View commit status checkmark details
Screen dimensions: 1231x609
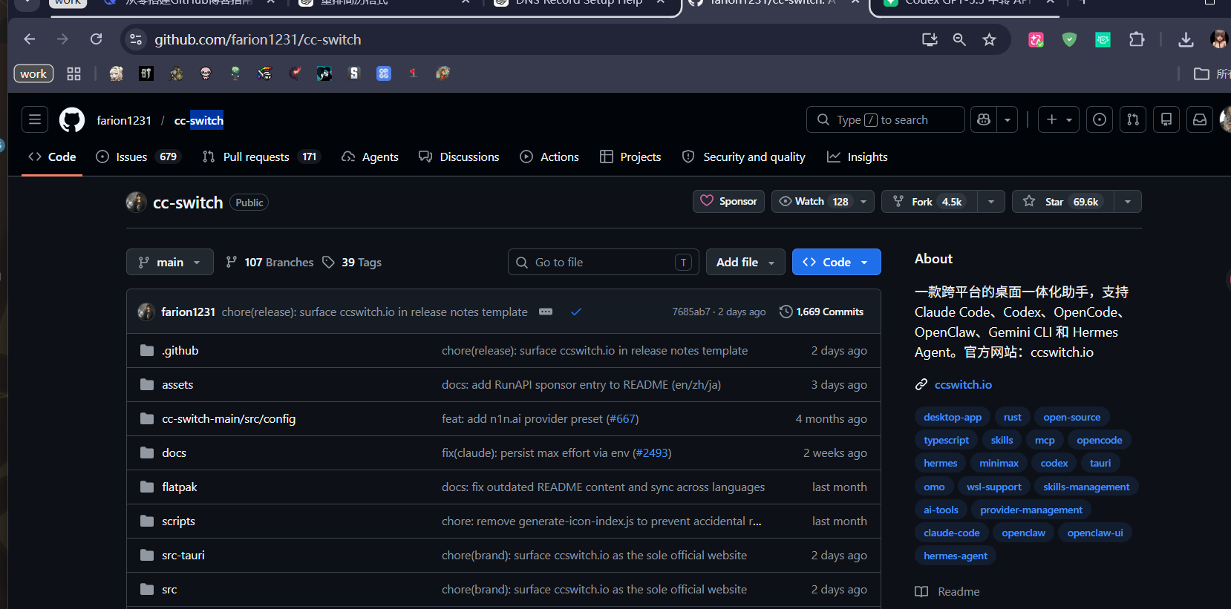tap(576, 312)
